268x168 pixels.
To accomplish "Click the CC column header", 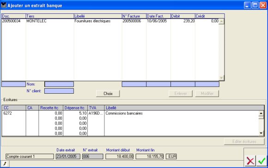I will point(14,108).
